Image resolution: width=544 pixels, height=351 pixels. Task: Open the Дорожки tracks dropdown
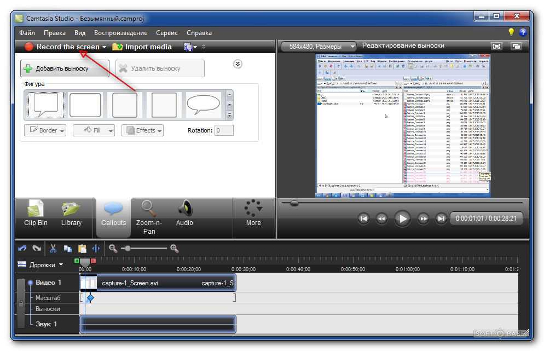41,264
